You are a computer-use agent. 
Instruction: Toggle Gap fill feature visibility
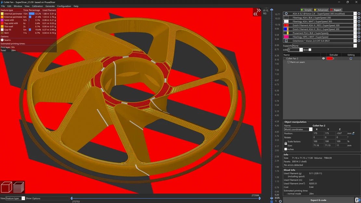[x=2, y=30]
